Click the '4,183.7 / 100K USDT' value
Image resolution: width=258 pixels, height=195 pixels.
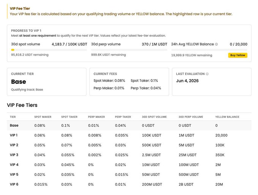tap(69, 44)
